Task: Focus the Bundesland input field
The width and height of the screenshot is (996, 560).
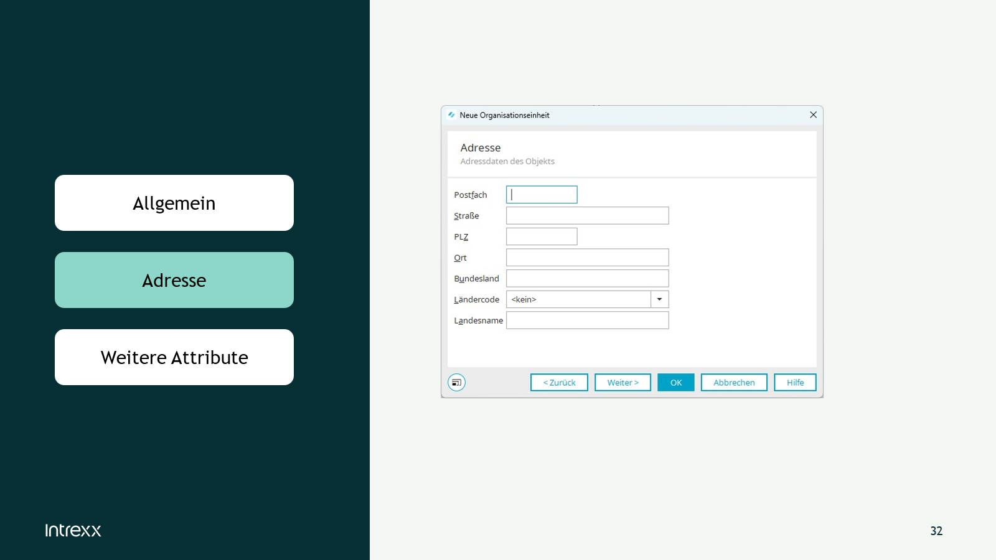Action: (587, 279)
